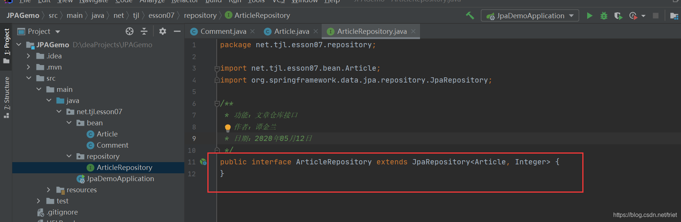Click JPAGemo in the breadcrumb bar
The height and width of the screenshot is (222, 681).
pyautogui.click(x=23, y=15)
